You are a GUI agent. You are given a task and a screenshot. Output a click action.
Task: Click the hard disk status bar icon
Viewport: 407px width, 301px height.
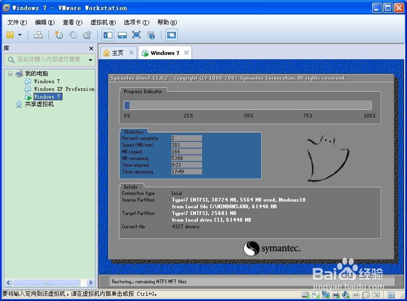(x=306, y=295)
